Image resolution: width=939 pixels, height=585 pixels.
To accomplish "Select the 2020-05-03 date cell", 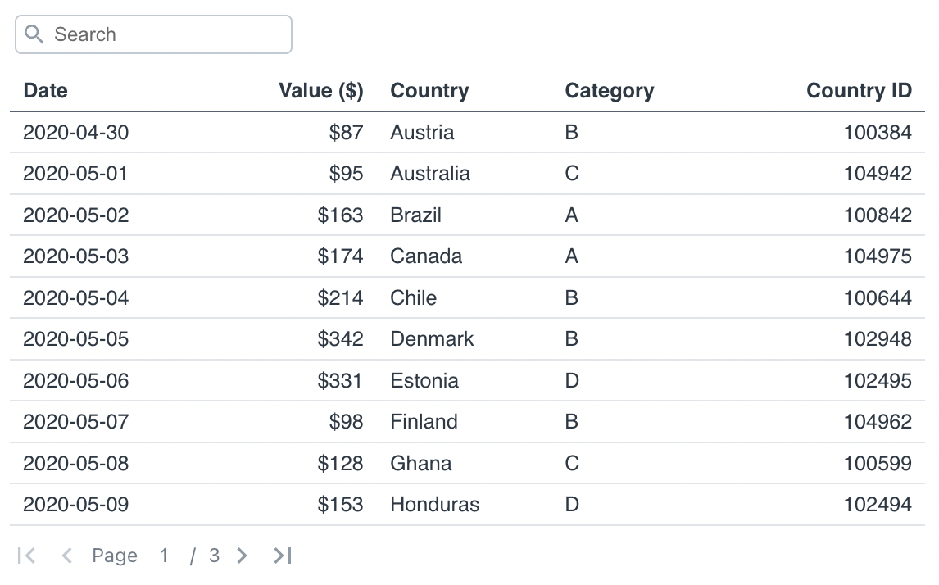I will point(75,256).
